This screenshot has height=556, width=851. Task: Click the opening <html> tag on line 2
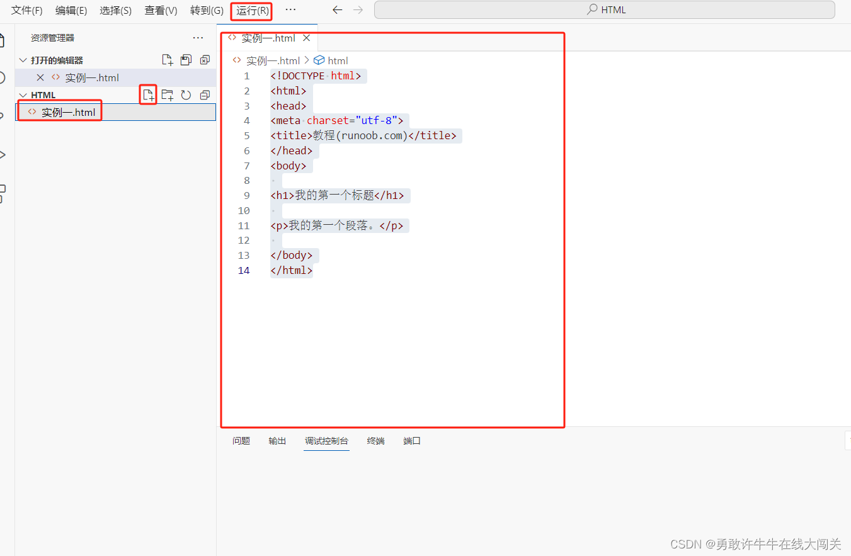point(288,91)
